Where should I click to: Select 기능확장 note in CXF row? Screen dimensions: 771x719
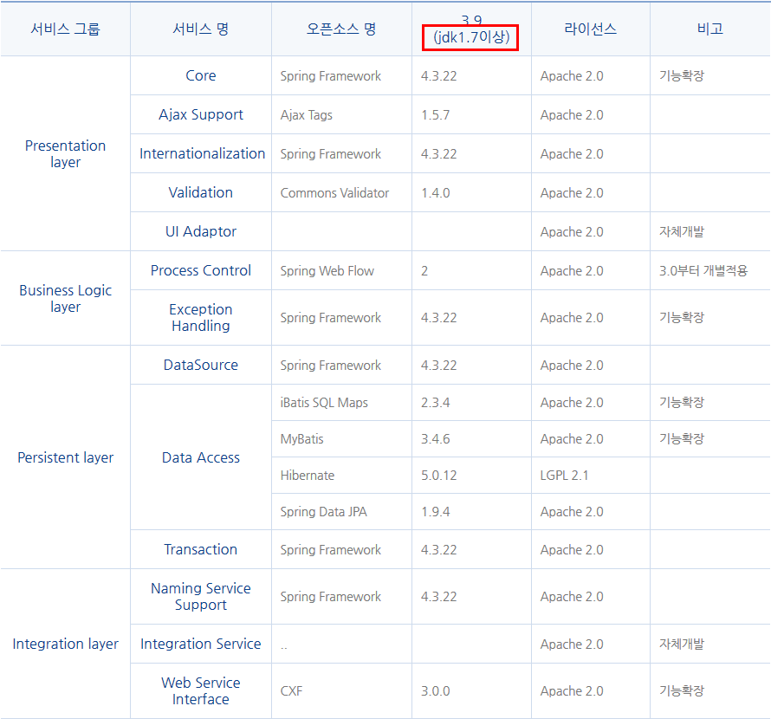(710, 690)
